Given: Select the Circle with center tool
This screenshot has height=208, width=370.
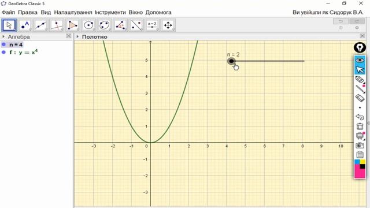Looking at the screenshot, I should coord(88,25).
